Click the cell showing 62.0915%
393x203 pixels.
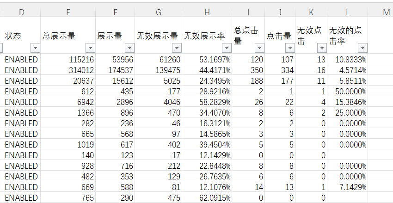(207, 198)
